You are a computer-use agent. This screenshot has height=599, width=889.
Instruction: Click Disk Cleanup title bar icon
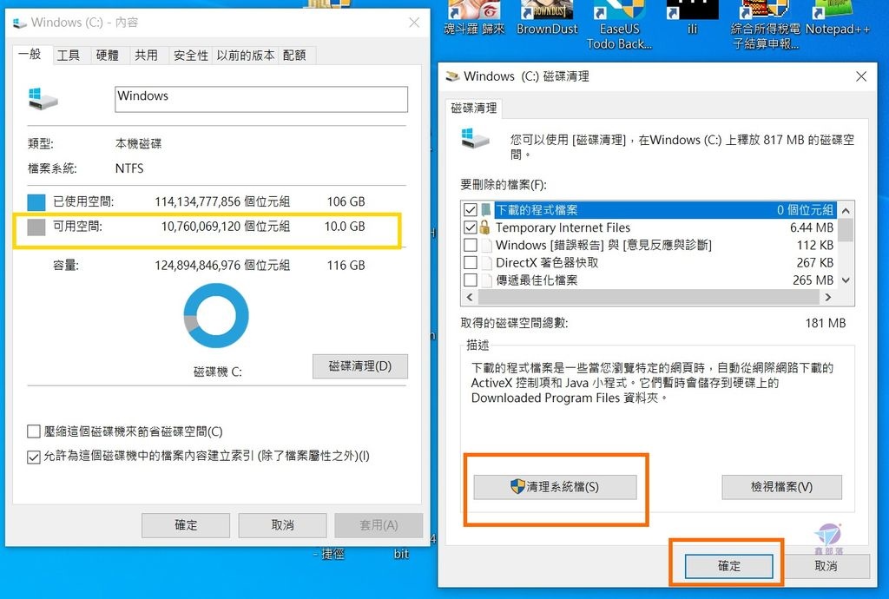[451, 76]
